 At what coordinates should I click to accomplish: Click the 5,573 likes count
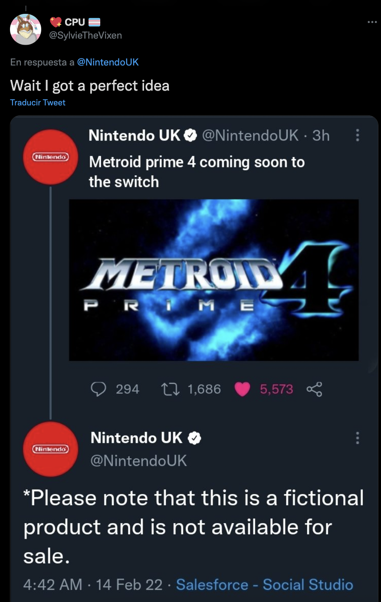(276, 389)
